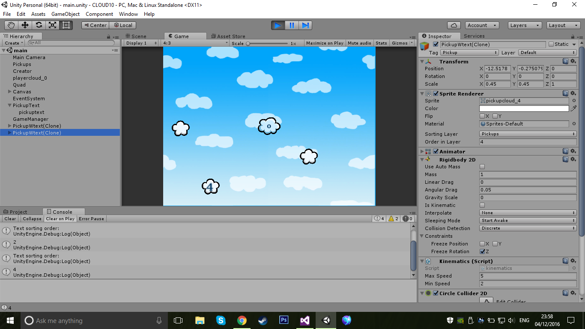Open Rigidbody 2D help icon
This screenshot has height=329, width=585.
pyautogui.click(x=565, y=160)
